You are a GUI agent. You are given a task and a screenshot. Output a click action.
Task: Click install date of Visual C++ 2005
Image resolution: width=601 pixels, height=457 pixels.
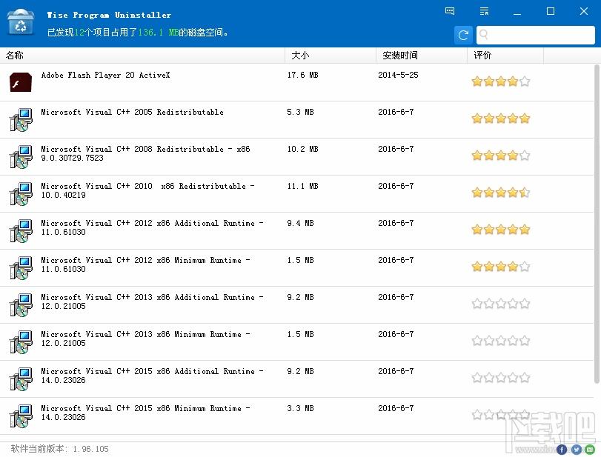(396, 113)
